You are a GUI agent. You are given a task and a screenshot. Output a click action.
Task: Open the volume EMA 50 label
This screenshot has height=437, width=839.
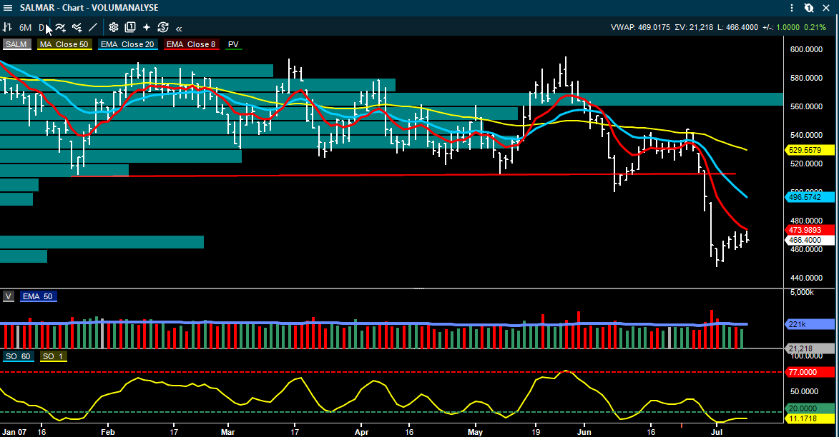coord(38,296)
